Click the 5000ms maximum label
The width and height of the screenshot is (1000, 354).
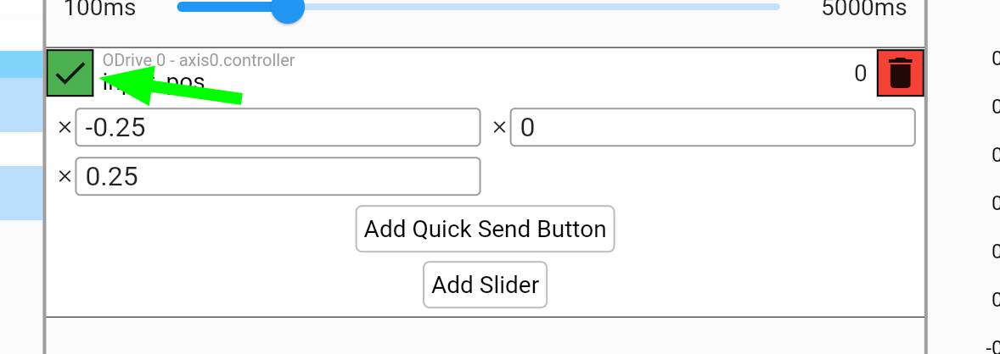point(864,8)
